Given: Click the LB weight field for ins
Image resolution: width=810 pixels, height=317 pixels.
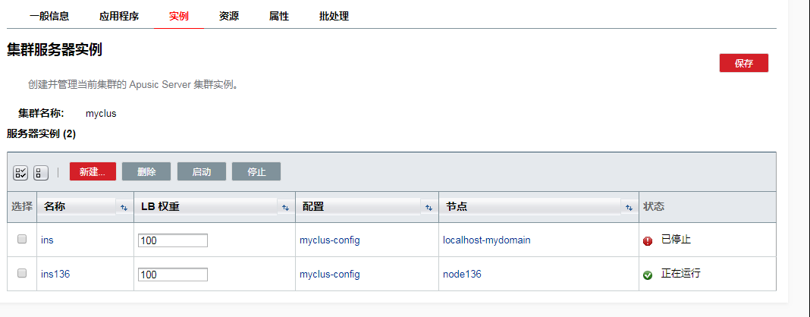Looking at the screenshot, I should click(x=173, y=240).
